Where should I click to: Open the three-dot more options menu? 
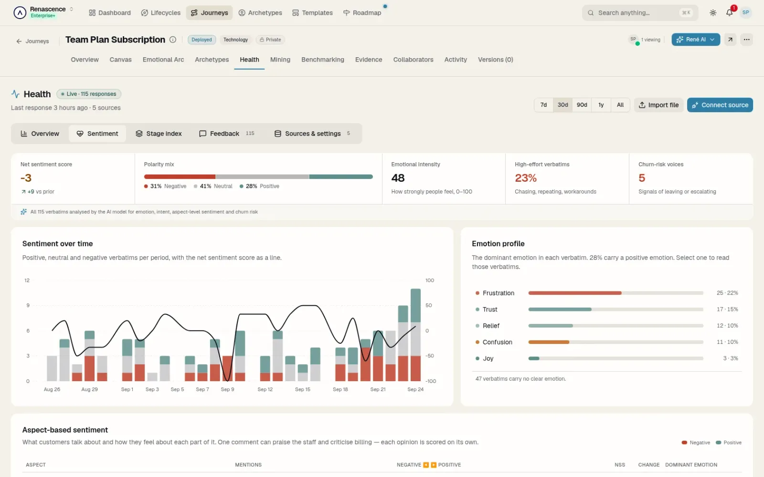[747, 40]
